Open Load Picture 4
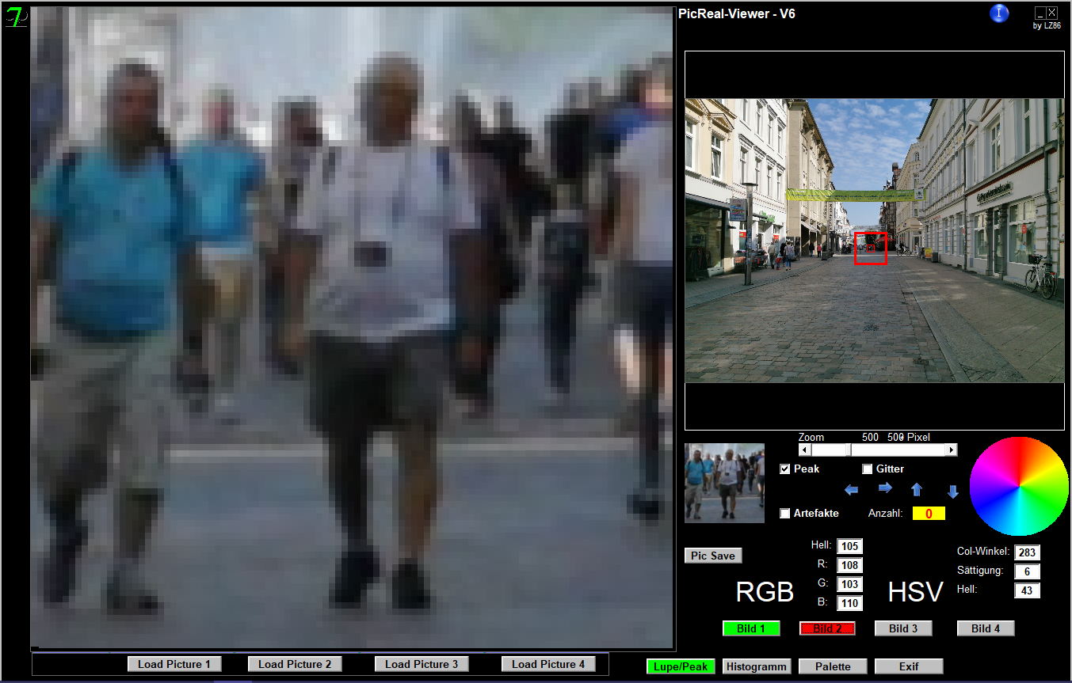 tap(548, 664)
